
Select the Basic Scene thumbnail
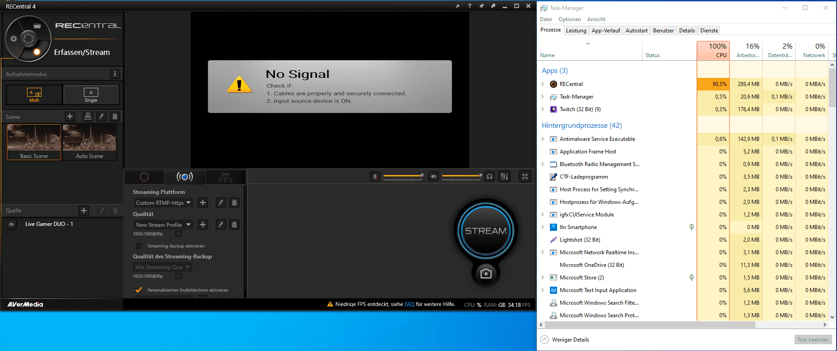coord(34,142)
